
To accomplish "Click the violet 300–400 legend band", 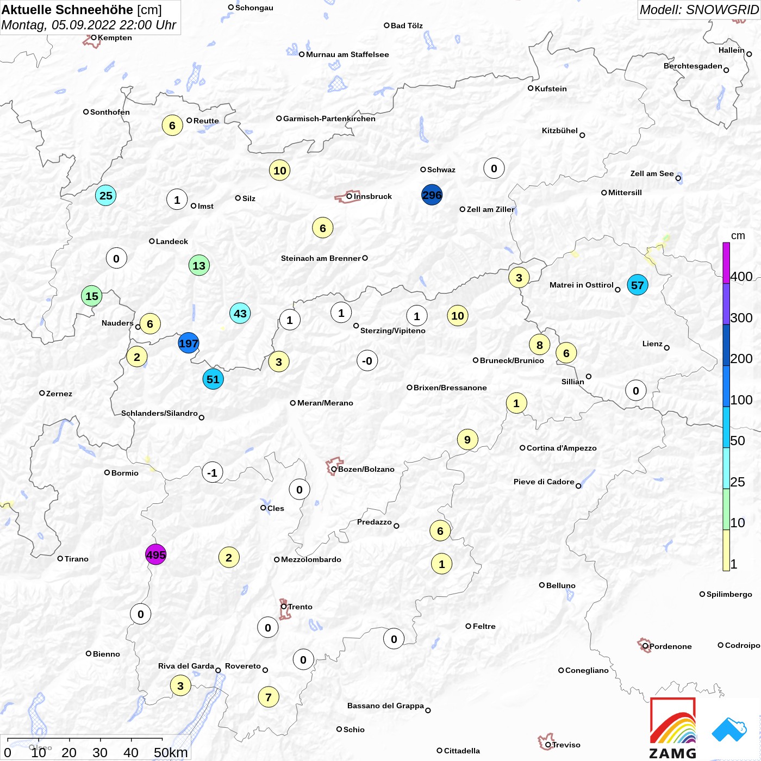I will point(726,304).
